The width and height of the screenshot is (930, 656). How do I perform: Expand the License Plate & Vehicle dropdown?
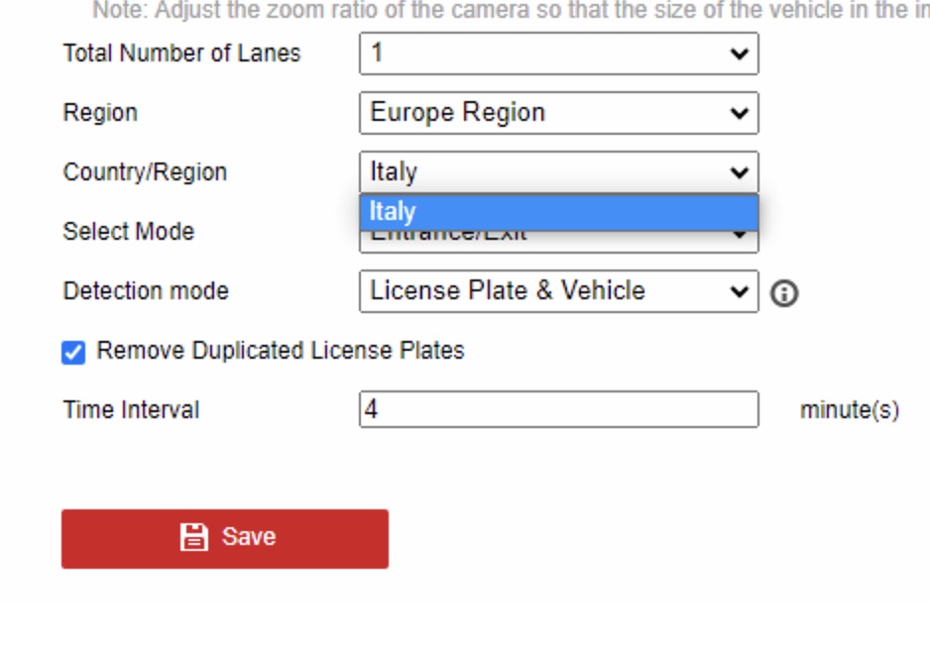pos(558,291)
